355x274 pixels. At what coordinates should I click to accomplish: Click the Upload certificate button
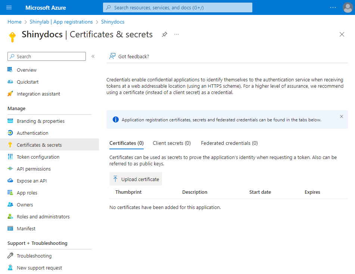point(136,179)
